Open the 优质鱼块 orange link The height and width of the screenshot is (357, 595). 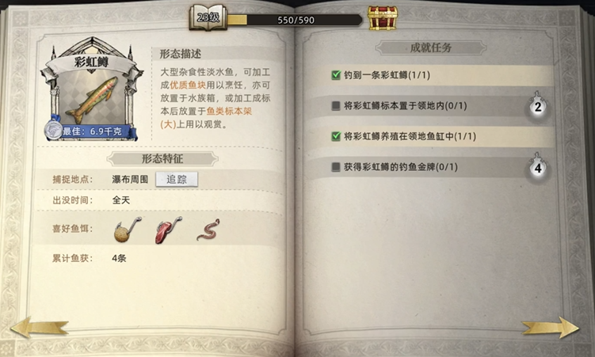188,85
